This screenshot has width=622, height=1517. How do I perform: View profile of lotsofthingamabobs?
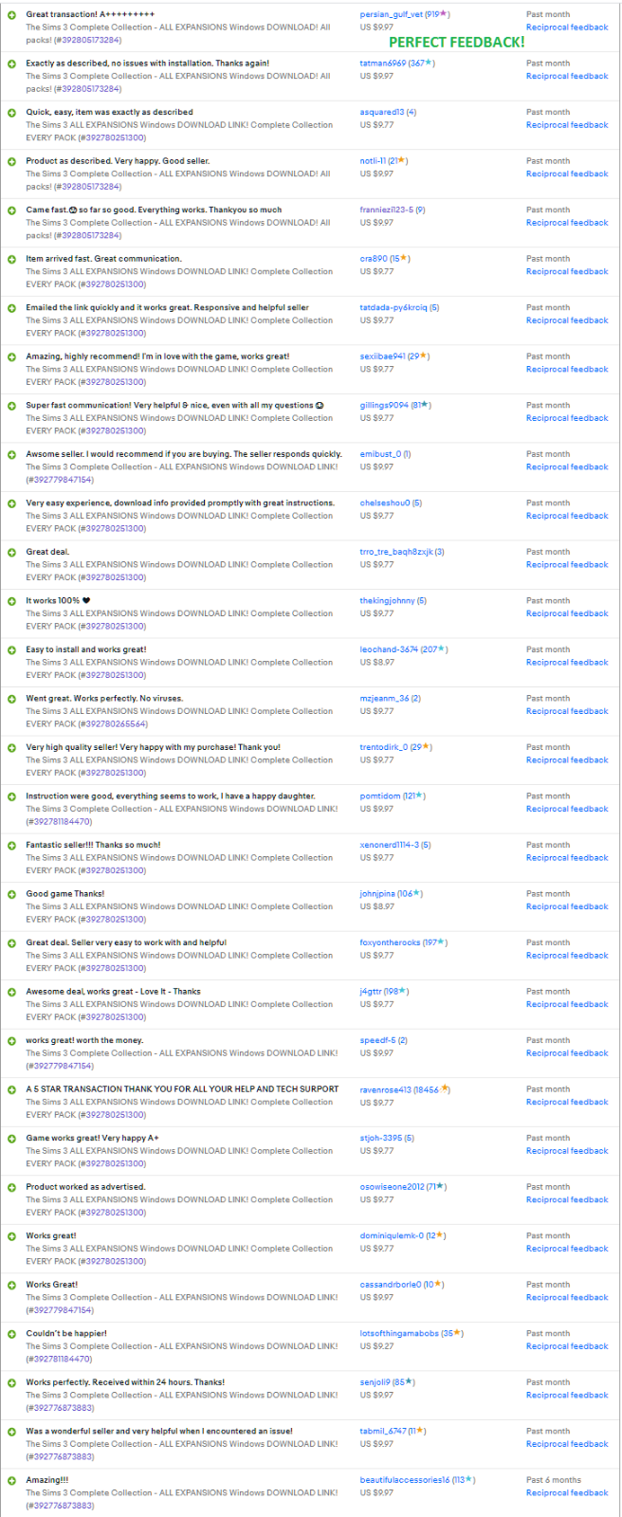[x=399, y=1333]
